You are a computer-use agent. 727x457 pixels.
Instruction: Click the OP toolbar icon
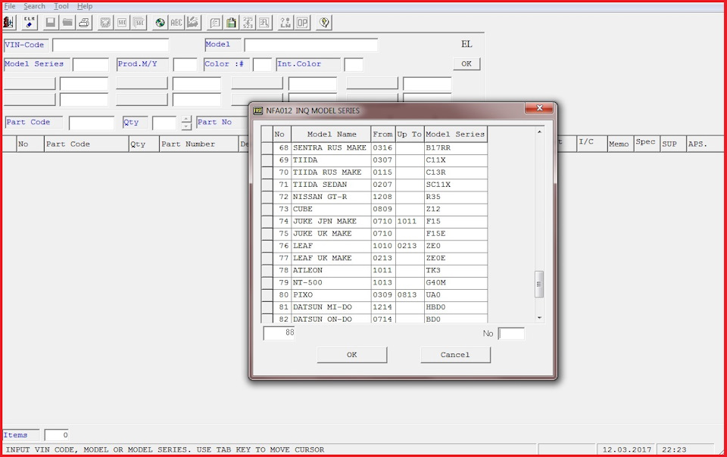[302, 22]
